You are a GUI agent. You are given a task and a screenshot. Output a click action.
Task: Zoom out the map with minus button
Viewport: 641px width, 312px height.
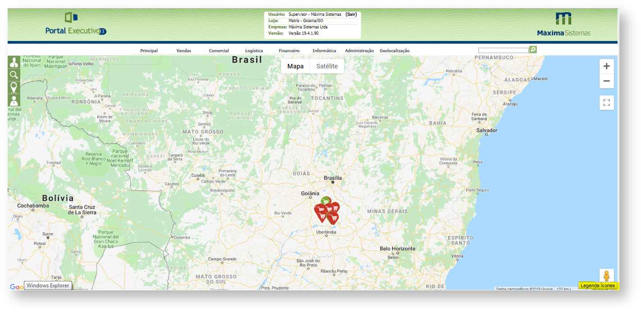[x=607, y=81]
